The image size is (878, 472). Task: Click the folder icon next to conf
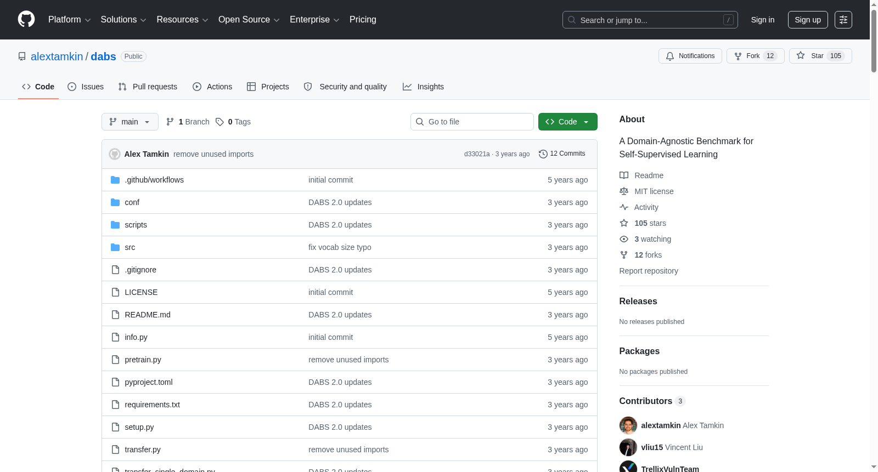(x=115, y=202)
